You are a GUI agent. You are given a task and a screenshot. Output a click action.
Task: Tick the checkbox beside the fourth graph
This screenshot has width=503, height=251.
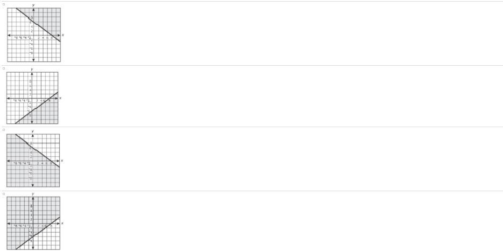point(4,193)
